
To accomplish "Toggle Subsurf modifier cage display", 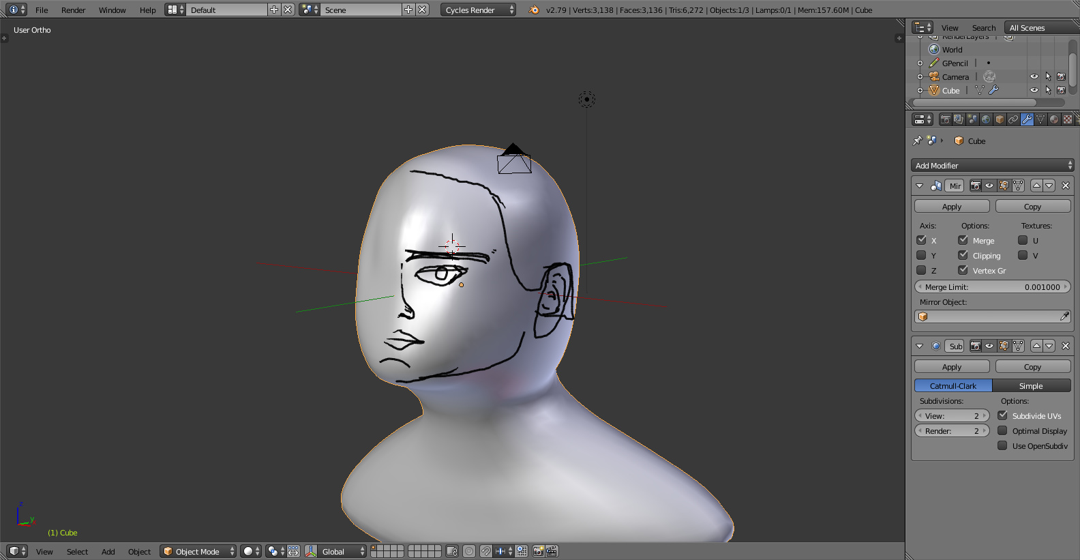I will tap(1018, 346).
